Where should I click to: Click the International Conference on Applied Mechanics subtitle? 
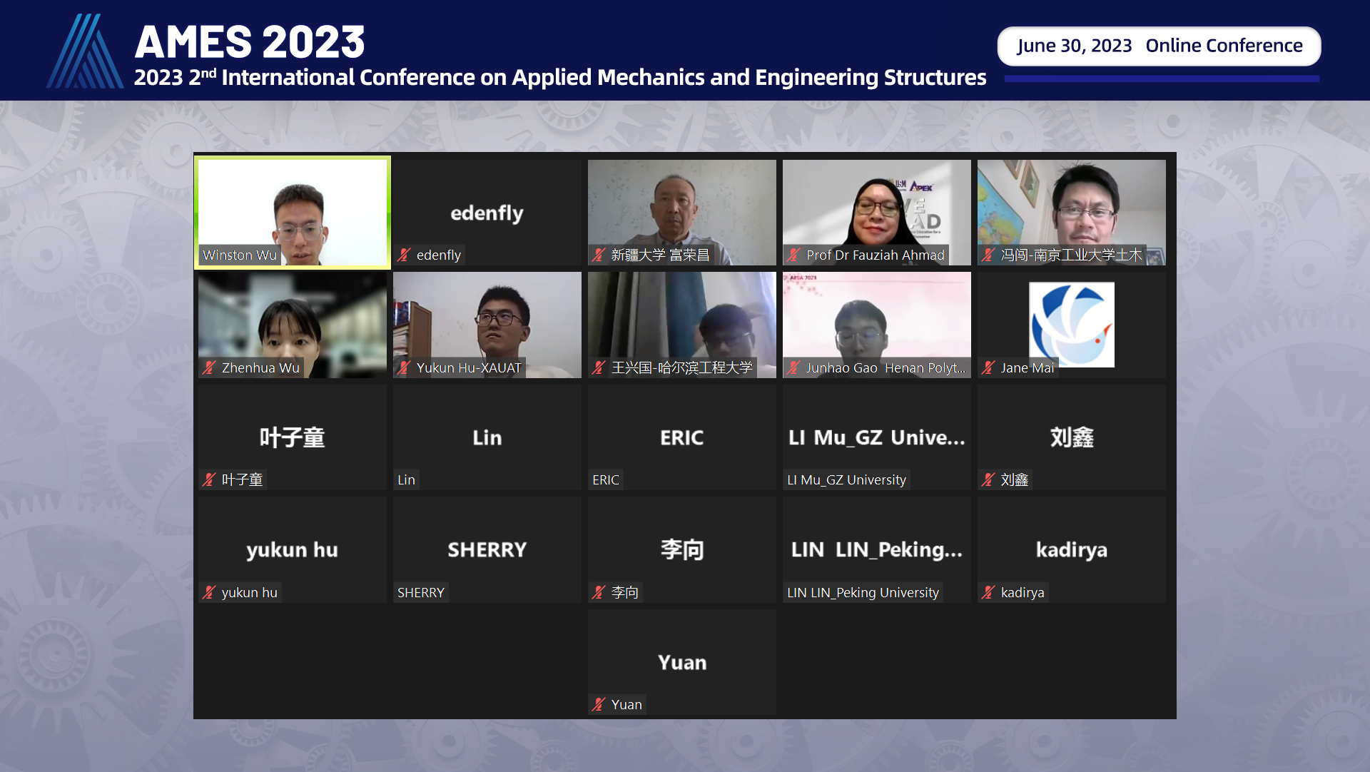pos(560,77)
